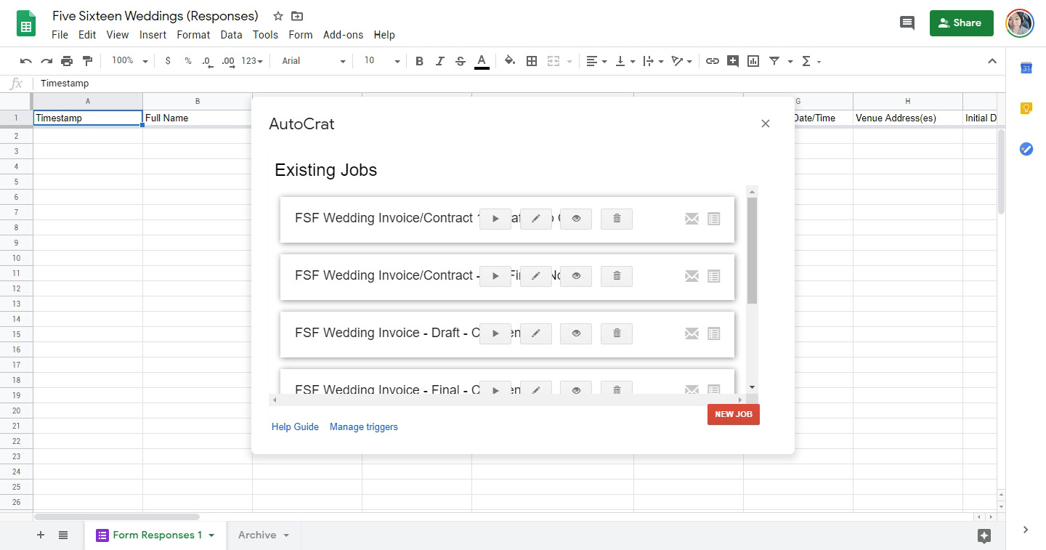The width and height of the screenshot is (1046, 550).
Task: Open the Borders tool
Action: (x=532, y=61)
